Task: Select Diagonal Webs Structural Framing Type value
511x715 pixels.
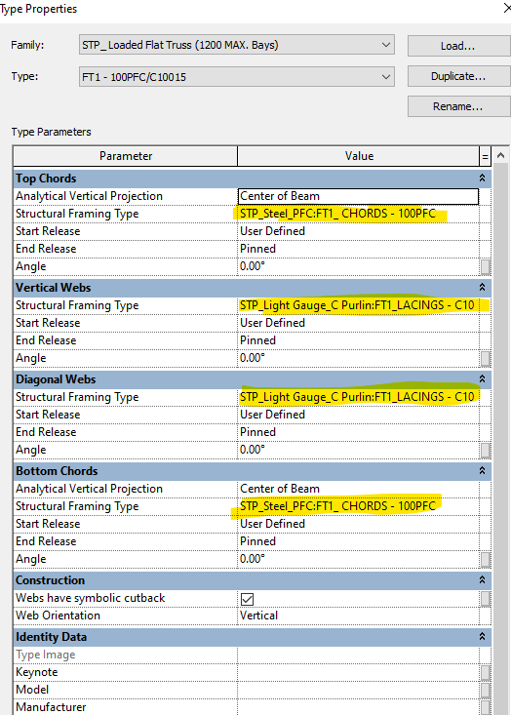Action: pyautogui.click(x=358, y=397)
